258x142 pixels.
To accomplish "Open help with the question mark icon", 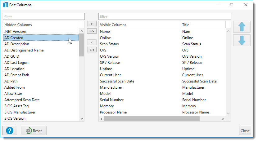I will [x=9, y=131].
